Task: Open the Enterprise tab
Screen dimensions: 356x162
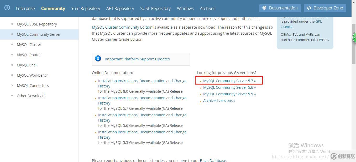Action: pos(25,8)
